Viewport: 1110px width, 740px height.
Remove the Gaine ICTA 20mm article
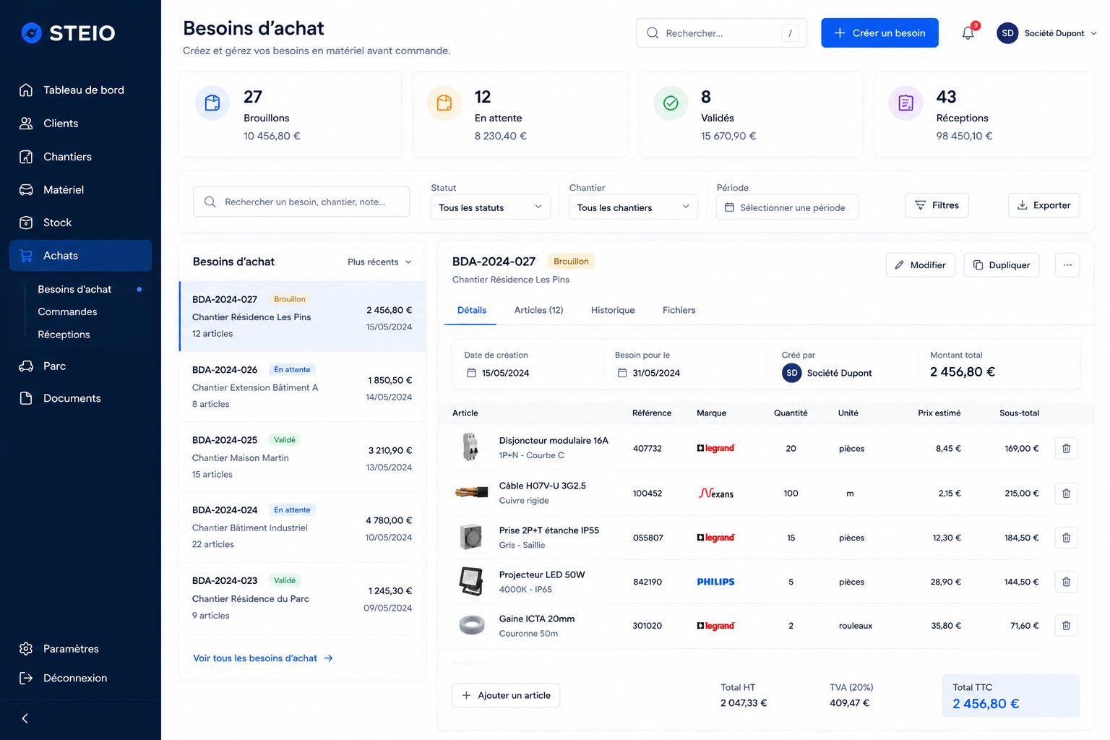click(1066, 626)
